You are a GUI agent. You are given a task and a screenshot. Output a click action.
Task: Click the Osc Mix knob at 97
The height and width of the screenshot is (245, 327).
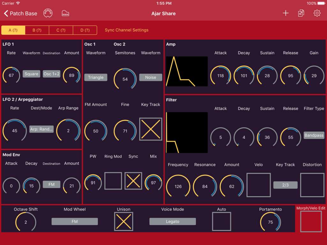click(153, 183)
